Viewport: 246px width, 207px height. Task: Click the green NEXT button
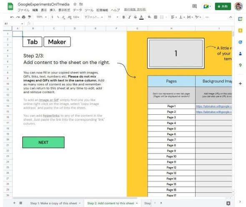coord(43,142)
